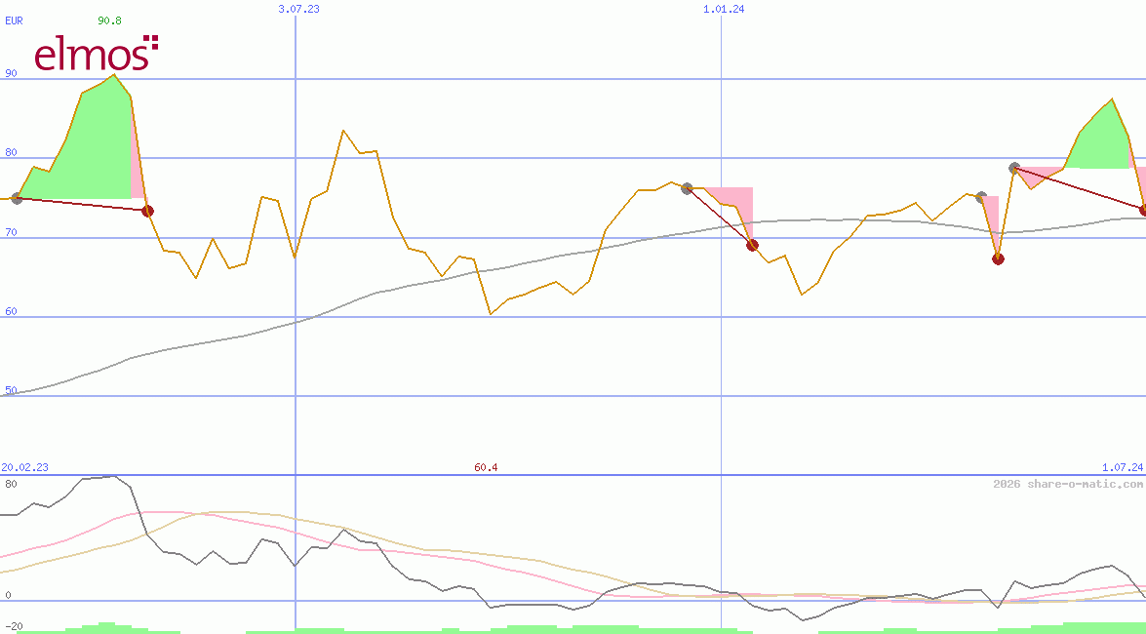Click the elmos company logo
This screenshot has height=634, width=1146.
[x=96, y=54]
